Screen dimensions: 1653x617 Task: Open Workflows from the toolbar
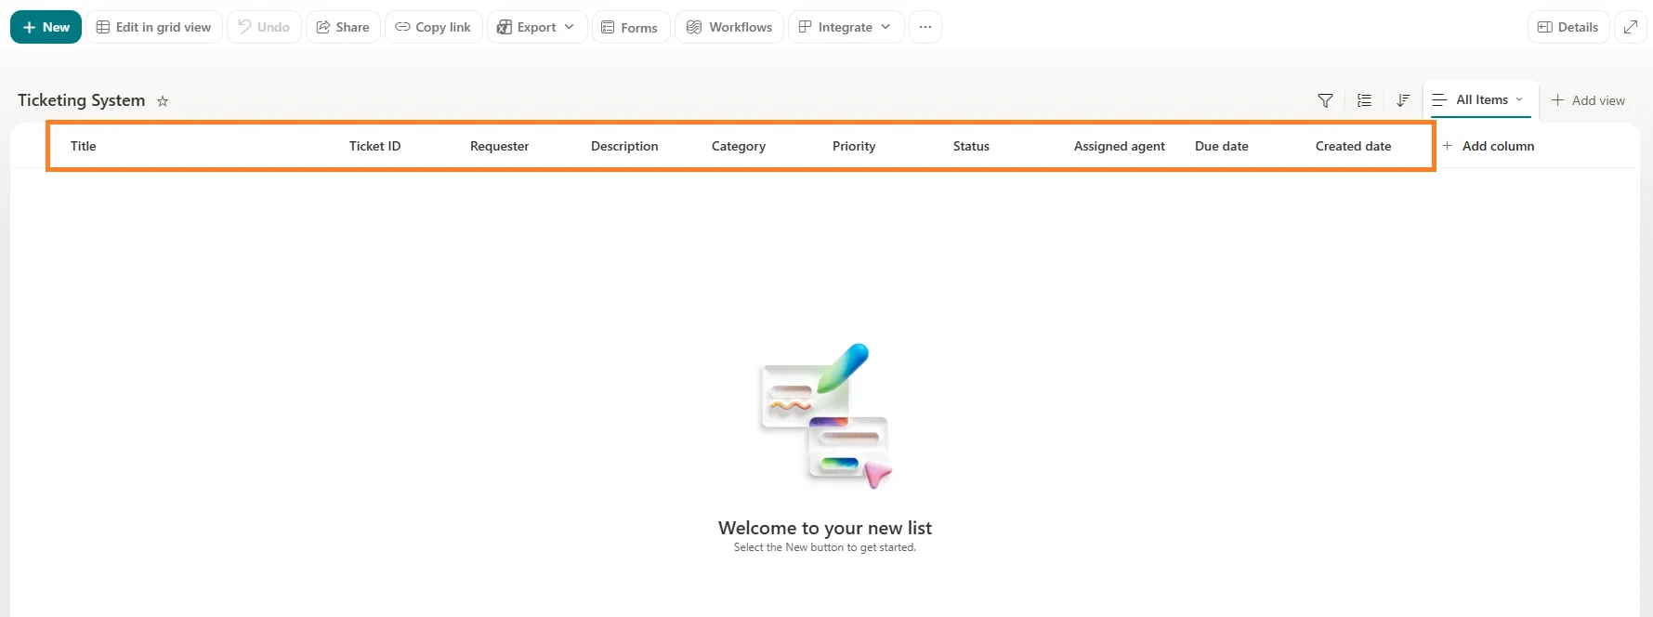[x=729, y=27]
